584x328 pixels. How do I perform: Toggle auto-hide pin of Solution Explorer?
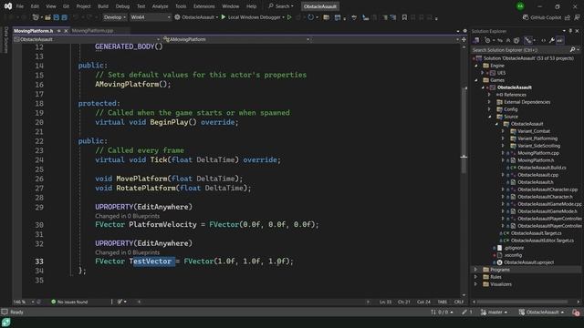click(x=570, y=31)
